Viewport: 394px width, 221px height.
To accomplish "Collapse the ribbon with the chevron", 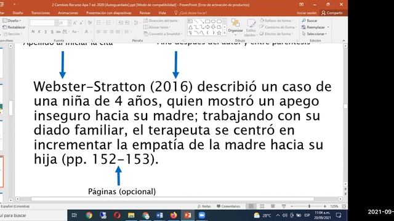I will click(344, 41).
